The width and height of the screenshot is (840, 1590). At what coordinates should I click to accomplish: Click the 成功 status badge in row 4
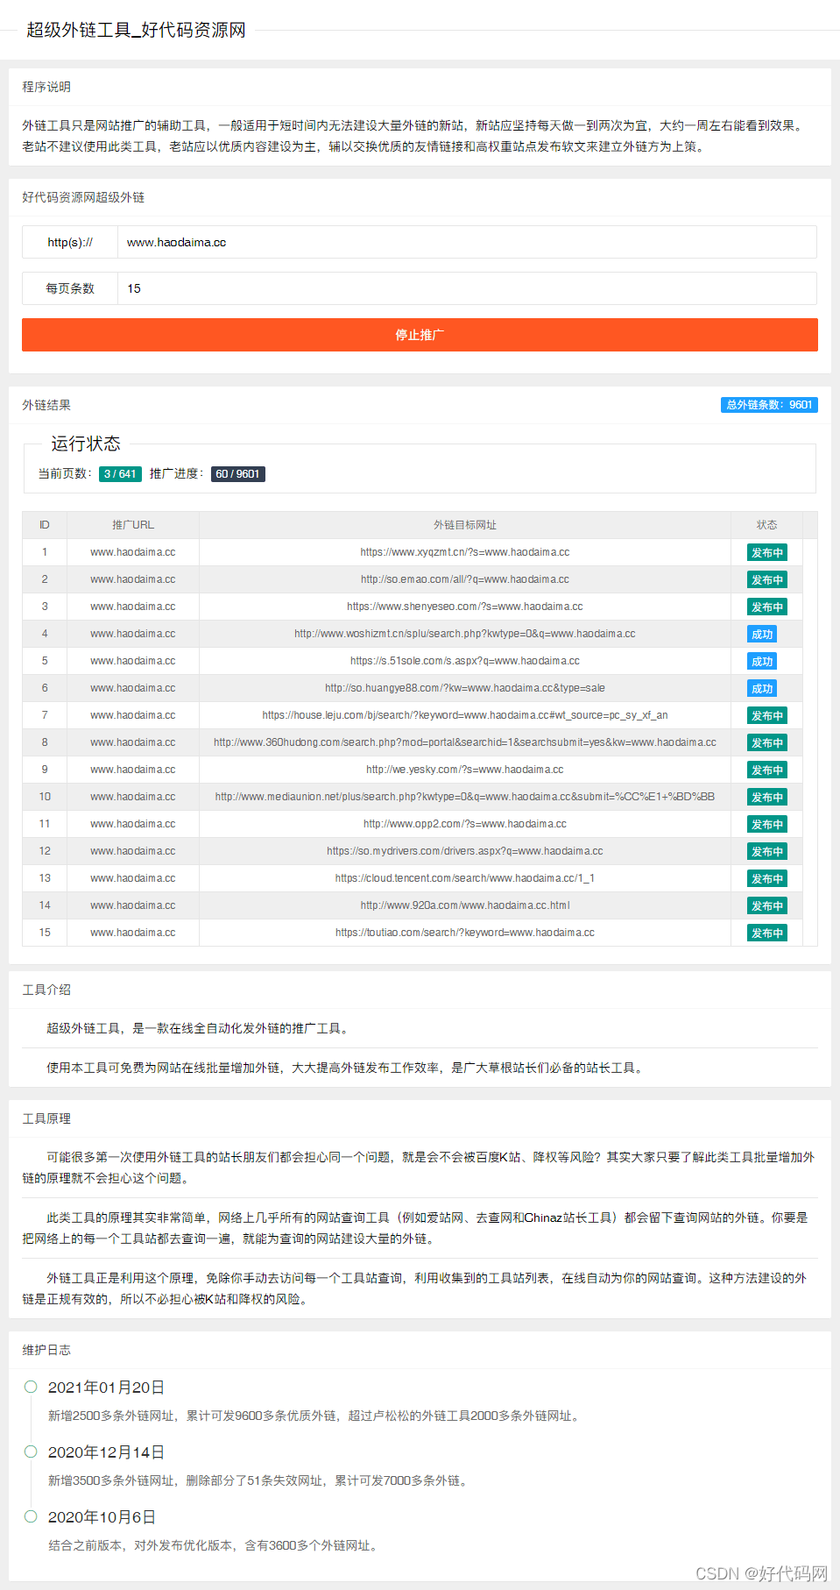point(762,635)
